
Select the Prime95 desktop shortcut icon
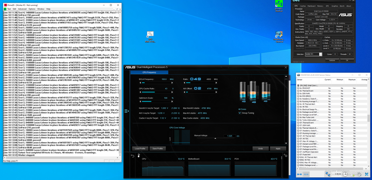click(279, 6)
